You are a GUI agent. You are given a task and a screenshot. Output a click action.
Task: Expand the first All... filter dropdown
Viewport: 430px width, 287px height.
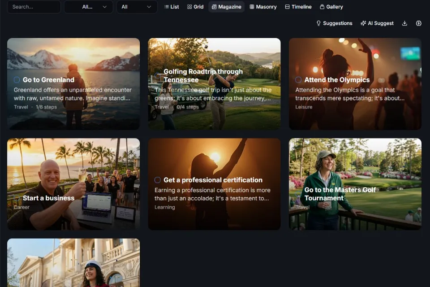[x=89, y=7]
